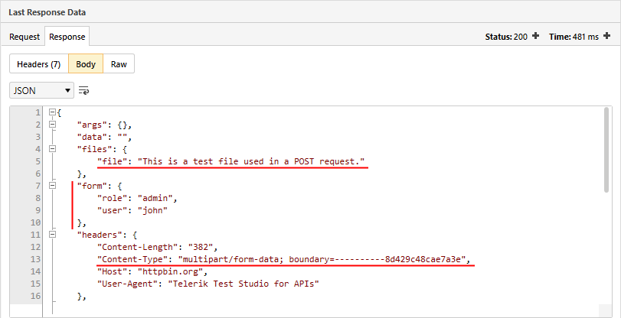Switch to the Request tab
This screenshot has width=621, height=318.
tap(25, 37)
